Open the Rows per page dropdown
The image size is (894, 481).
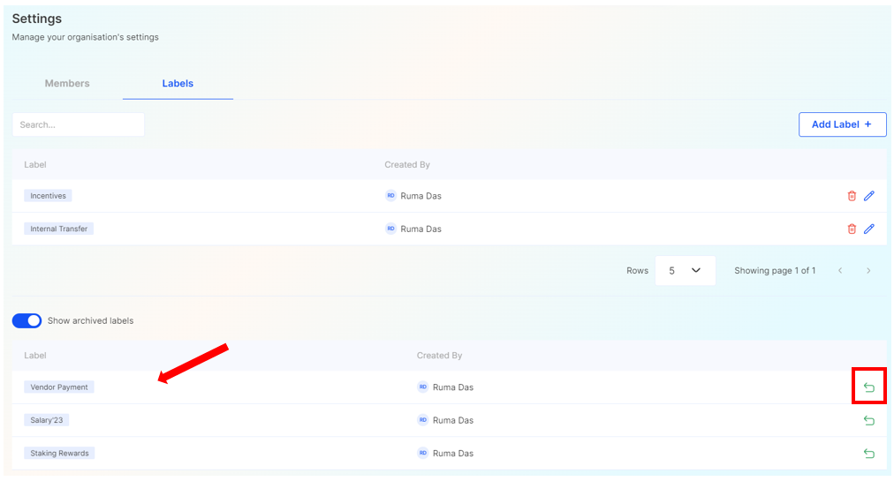[x=685, y=271]
